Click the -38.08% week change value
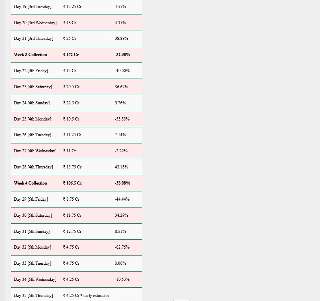Viewport: 320px width, 301px height. point(123,183)
